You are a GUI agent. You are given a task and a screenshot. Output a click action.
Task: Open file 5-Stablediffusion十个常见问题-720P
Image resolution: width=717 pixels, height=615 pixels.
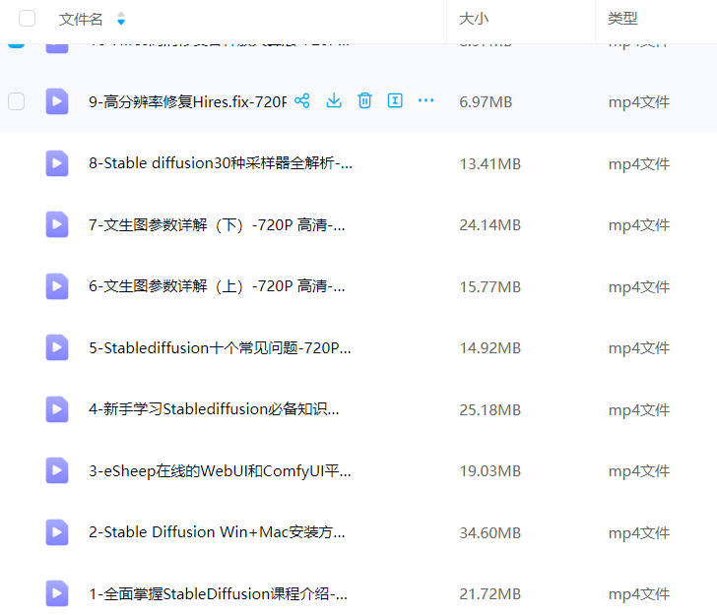(x=220, y=347)
